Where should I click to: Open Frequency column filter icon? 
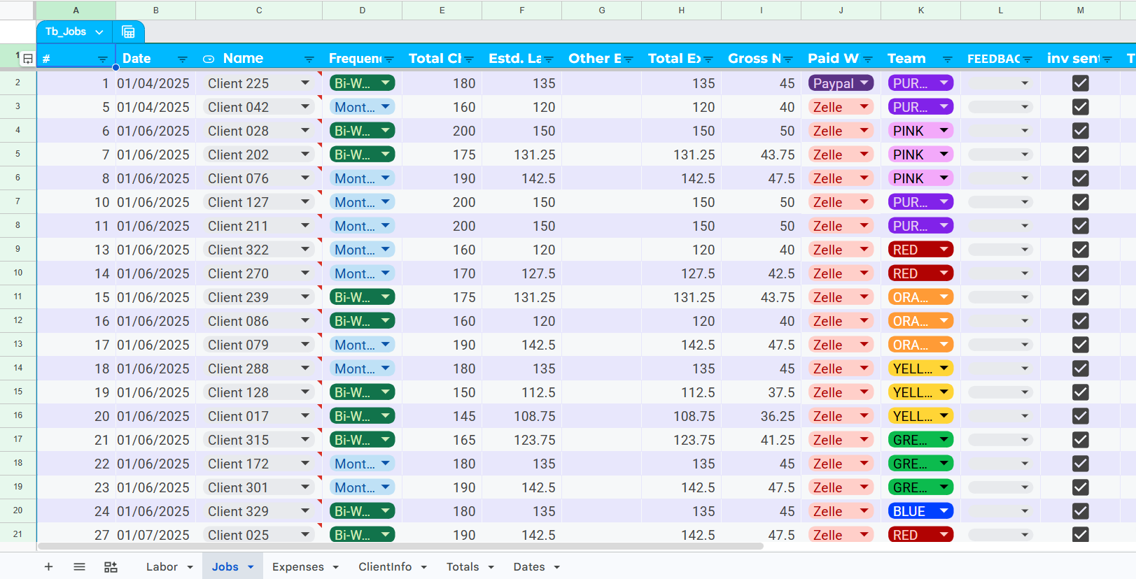(389, 59)
